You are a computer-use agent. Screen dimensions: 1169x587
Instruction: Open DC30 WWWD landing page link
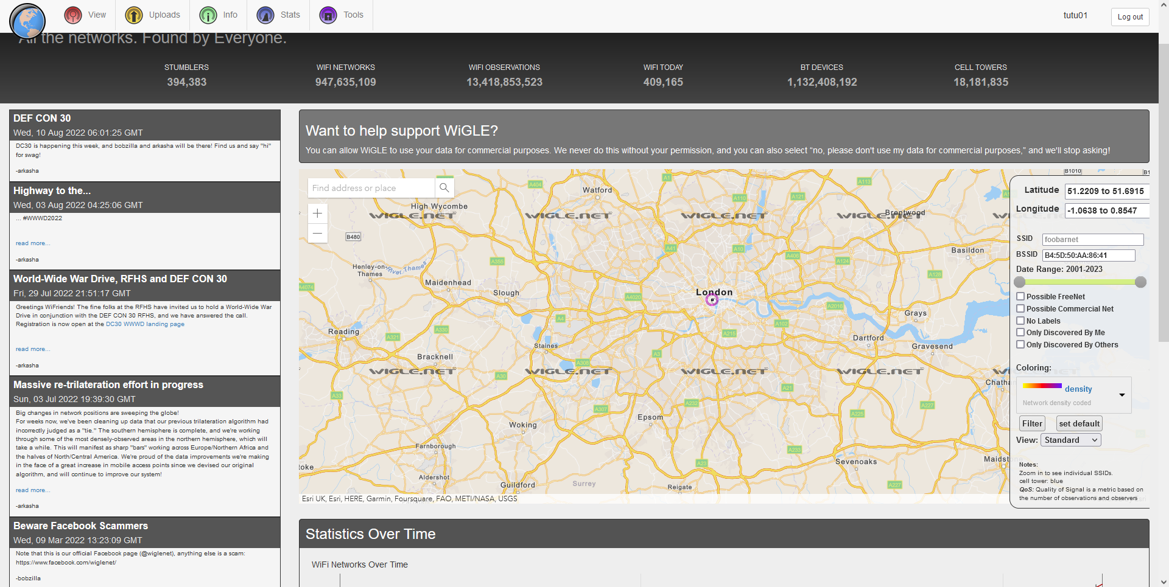click(145, 324)
